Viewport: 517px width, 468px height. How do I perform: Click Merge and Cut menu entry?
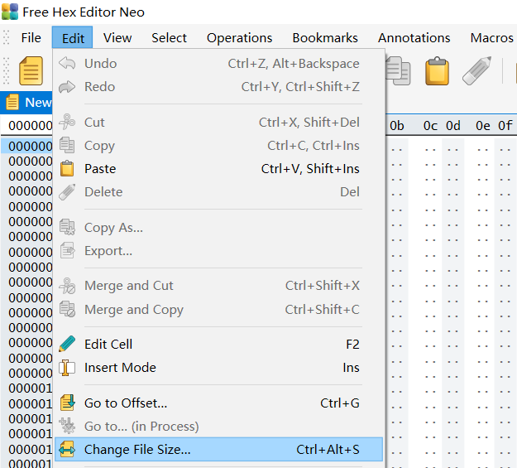click(x=219, y=286)
